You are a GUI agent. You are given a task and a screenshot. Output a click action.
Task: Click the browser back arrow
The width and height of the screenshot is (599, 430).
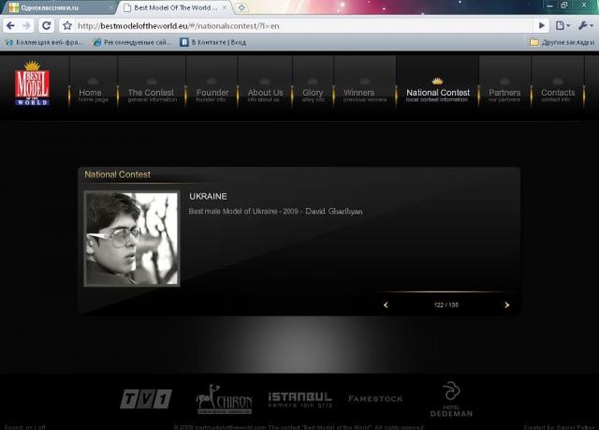tap(10, 25)
